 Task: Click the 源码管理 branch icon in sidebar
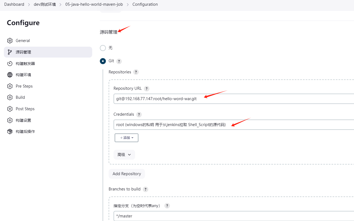10,52
